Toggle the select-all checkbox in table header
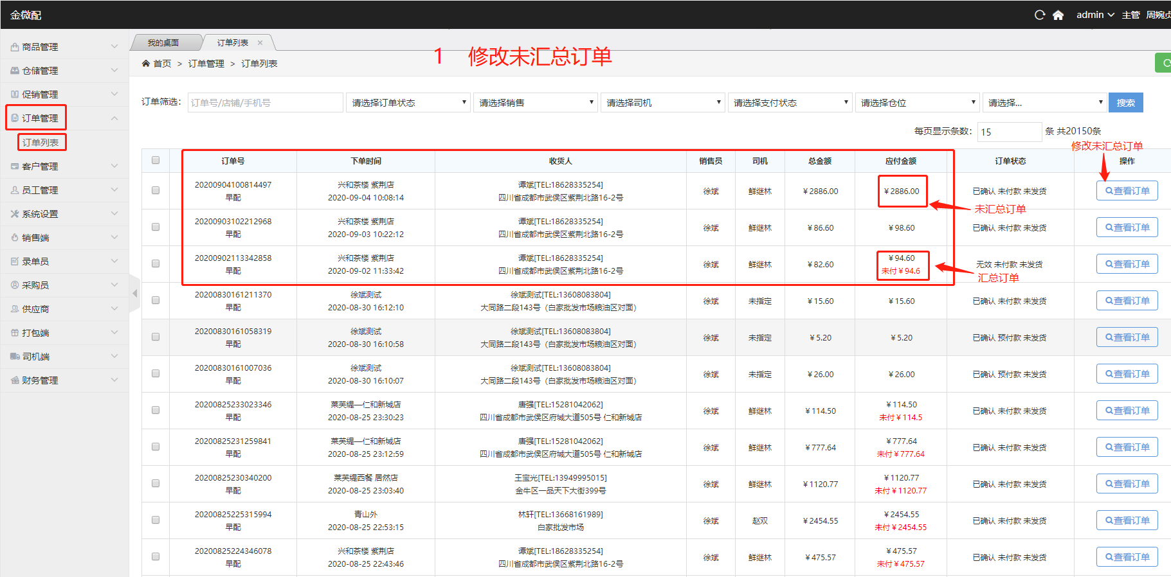1171x577 pixels. [156, 160]
